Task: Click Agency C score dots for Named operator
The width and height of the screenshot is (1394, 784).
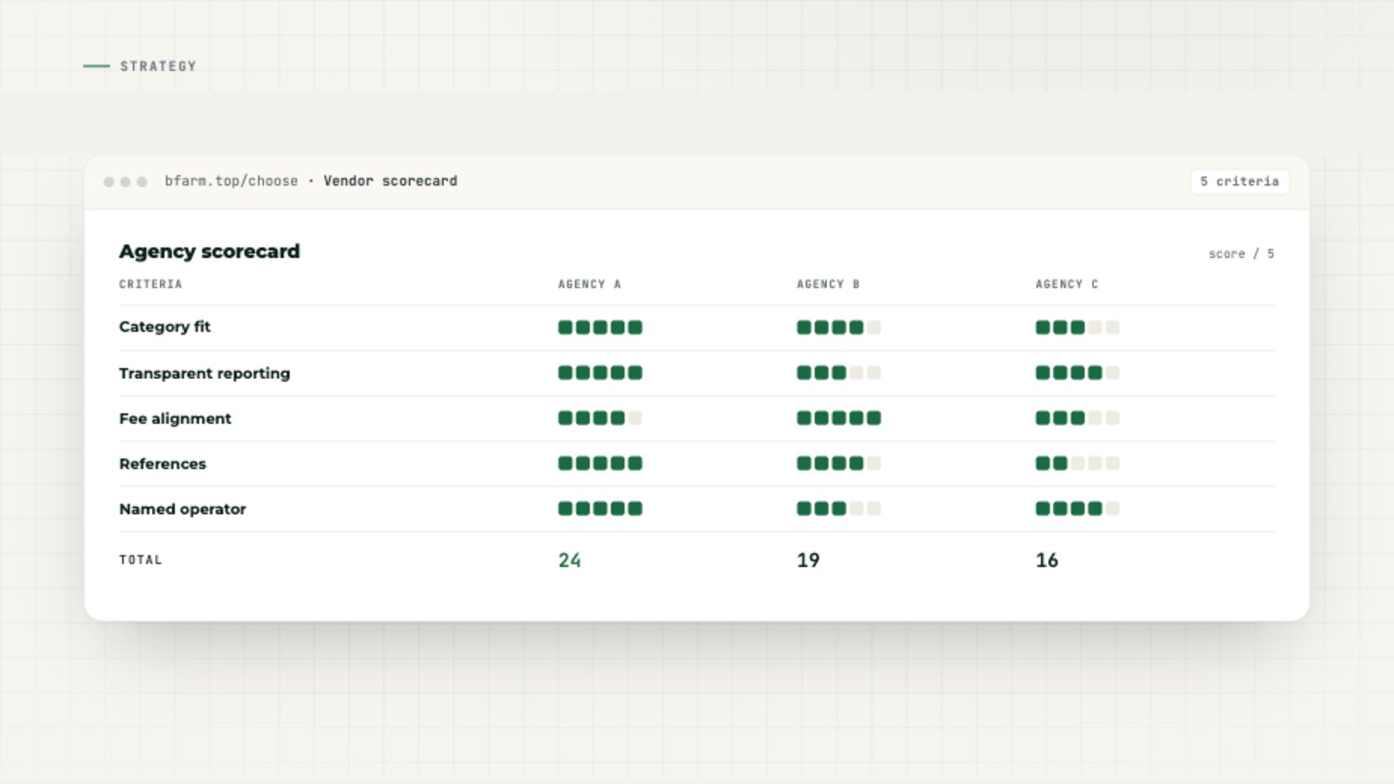Action: (x=1078, y=509)
